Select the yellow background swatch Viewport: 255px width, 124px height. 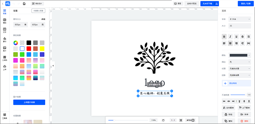point(42,49)
